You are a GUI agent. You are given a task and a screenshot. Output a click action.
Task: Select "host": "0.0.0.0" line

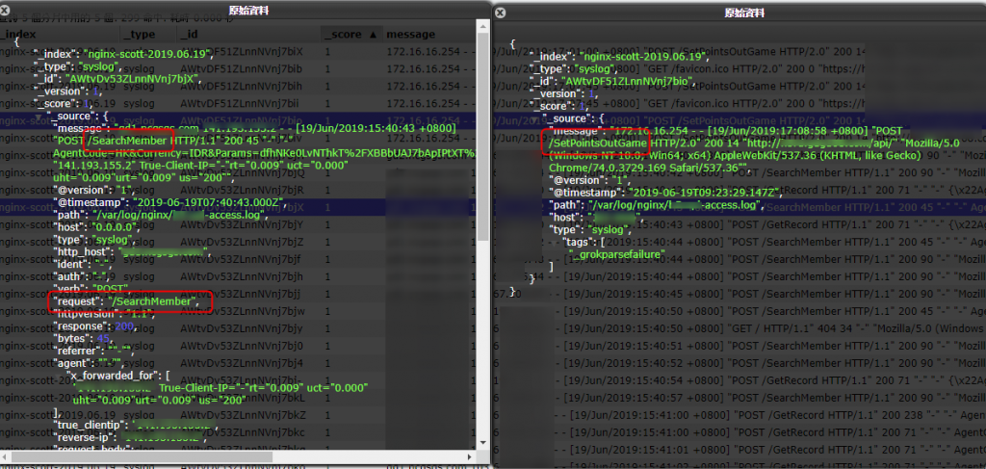95,227
